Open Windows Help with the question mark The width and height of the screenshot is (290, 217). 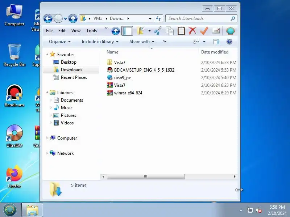tap(229, 42)
